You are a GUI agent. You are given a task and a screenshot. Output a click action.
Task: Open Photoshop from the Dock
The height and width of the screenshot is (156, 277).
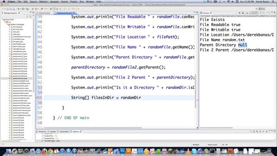[122, 151]
